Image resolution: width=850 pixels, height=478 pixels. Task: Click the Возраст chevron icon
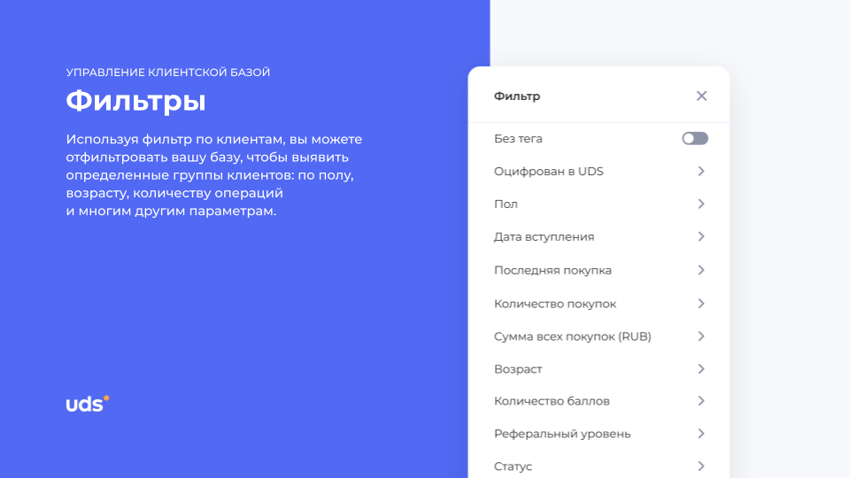click(x=700, y=369)
